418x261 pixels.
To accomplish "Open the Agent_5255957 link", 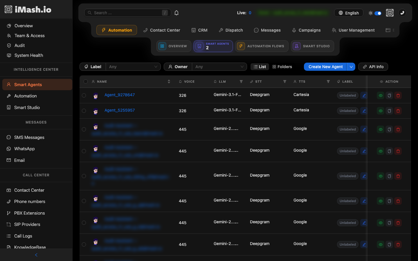I will 120,110.
